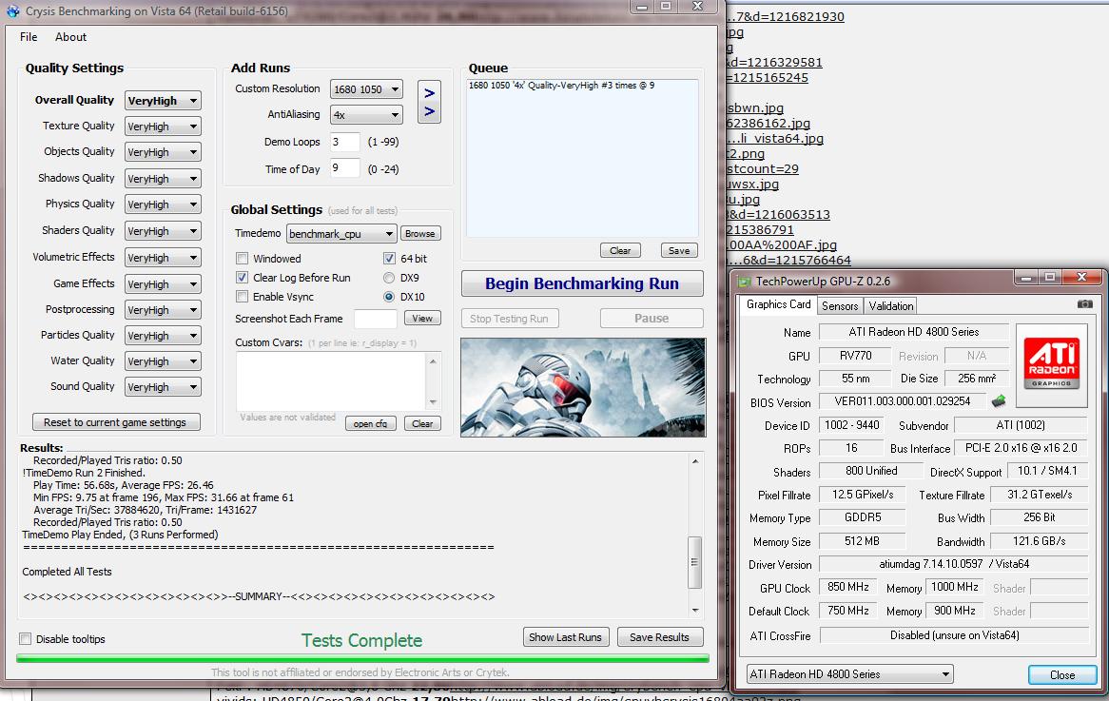Image resolution: width=1109 pixels, height=701 pixels.
Task: Click the View button for screenshots
Action: 422,319
